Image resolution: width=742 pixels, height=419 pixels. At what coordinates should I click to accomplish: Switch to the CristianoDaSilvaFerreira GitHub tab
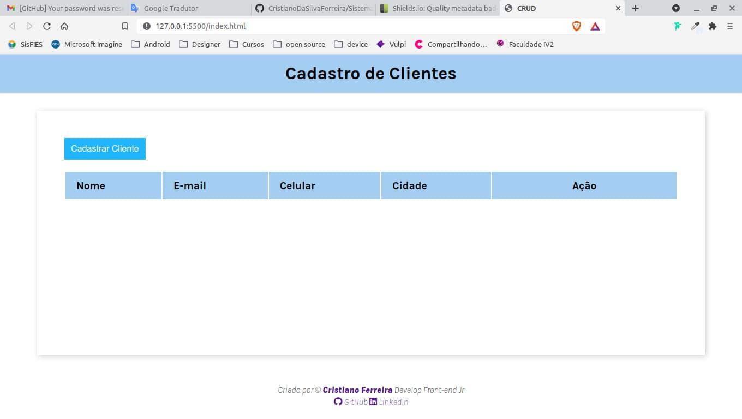coord(313,8)
